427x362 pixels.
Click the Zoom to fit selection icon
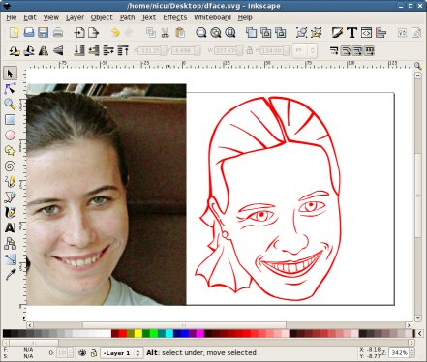[x=201, y=32]
